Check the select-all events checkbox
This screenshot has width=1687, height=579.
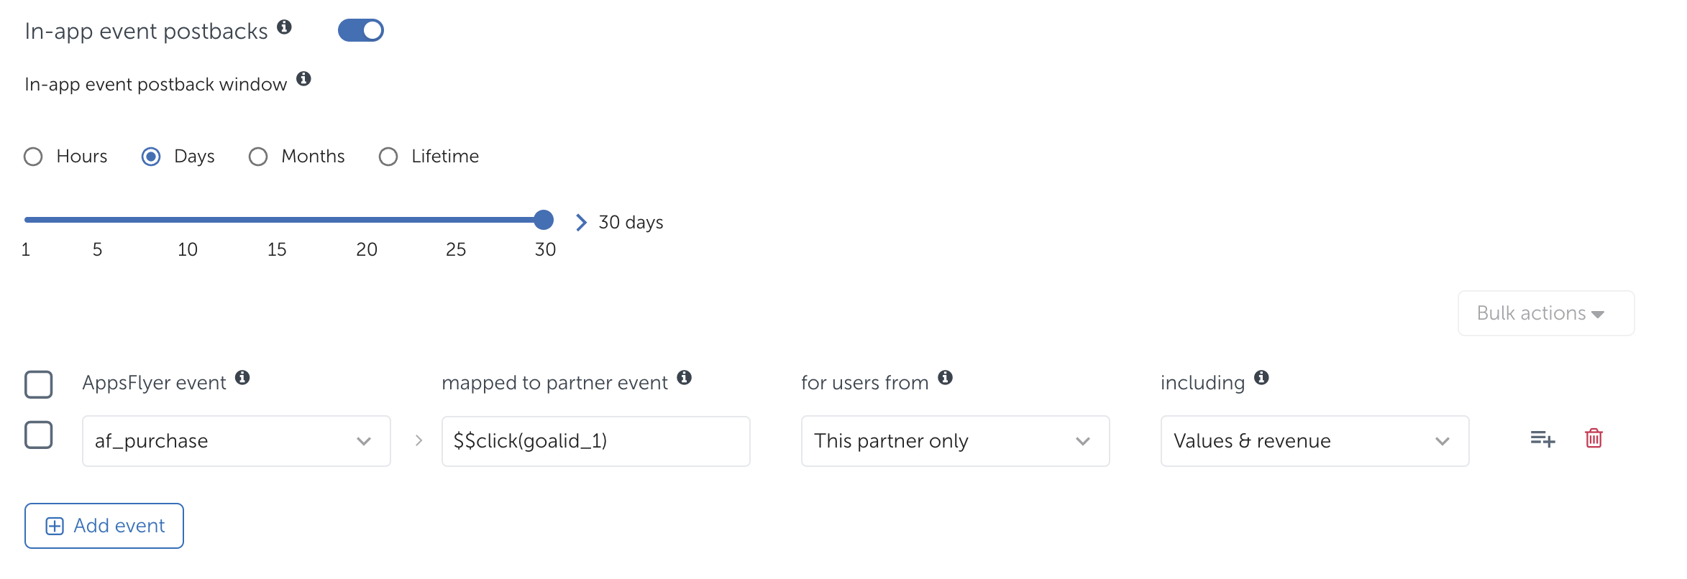[x=39, y=385]
